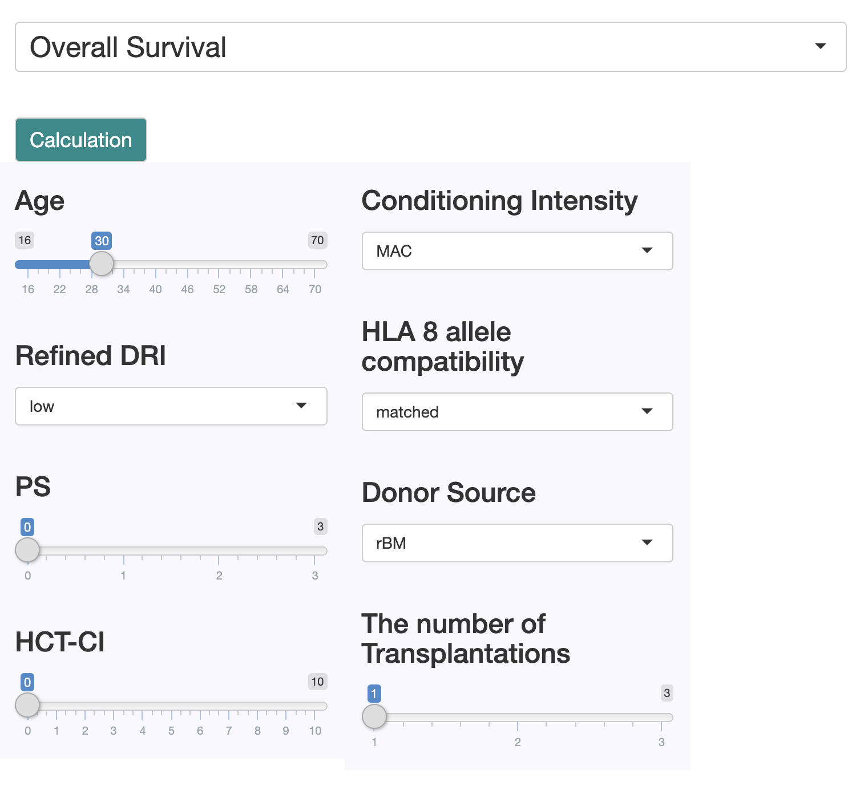
Task: Click the number of Transplantations slider handle
Action: pyautogui.click(x=374, y=717)
